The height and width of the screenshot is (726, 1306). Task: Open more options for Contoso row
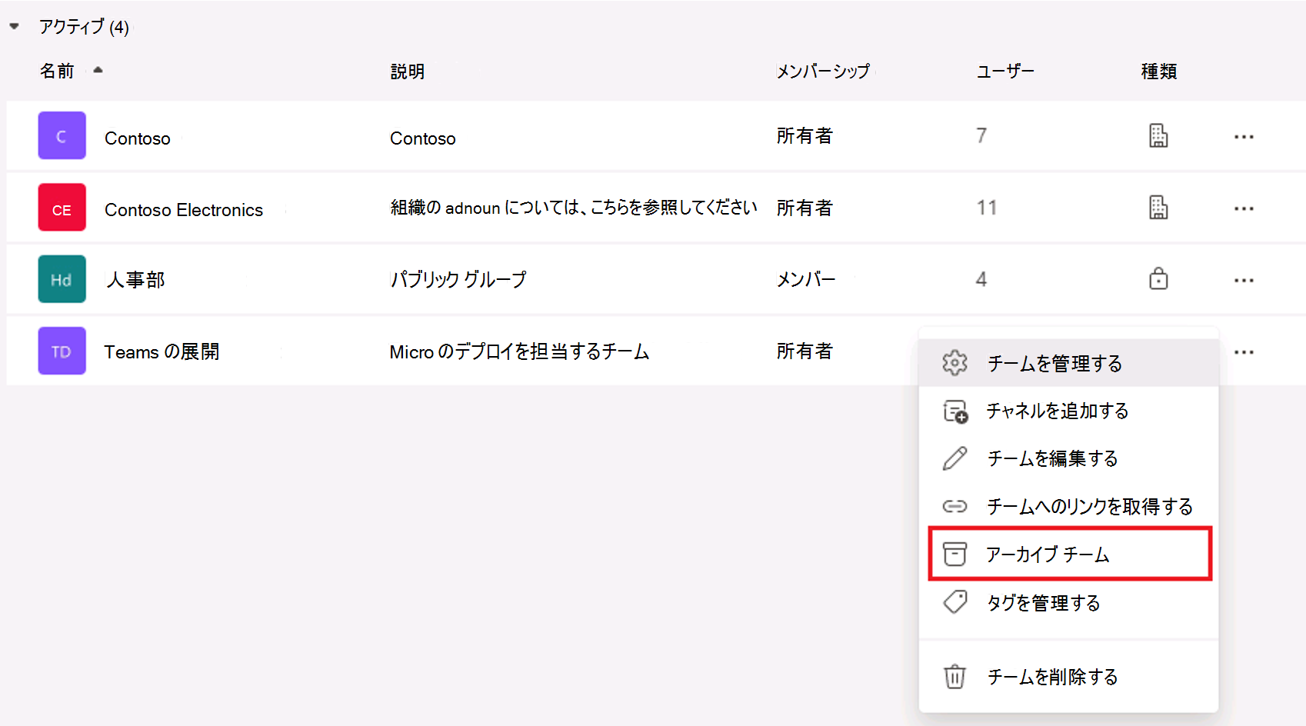click(1244, 137)
